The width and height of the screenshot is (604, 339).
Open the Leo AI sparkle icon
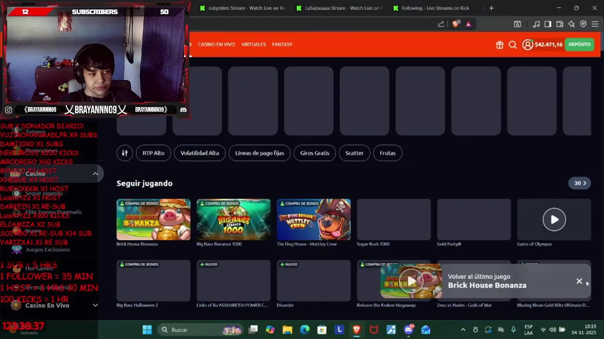[x=571, y=24]
